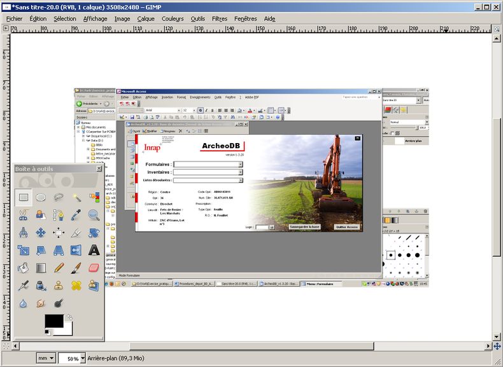Open the Calque menu
The height and width of the screenshot is (367, 503).
146,18
